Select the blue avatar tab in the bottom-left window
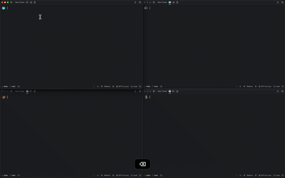This screenshot has height=178, width=285. pos(27,91)
